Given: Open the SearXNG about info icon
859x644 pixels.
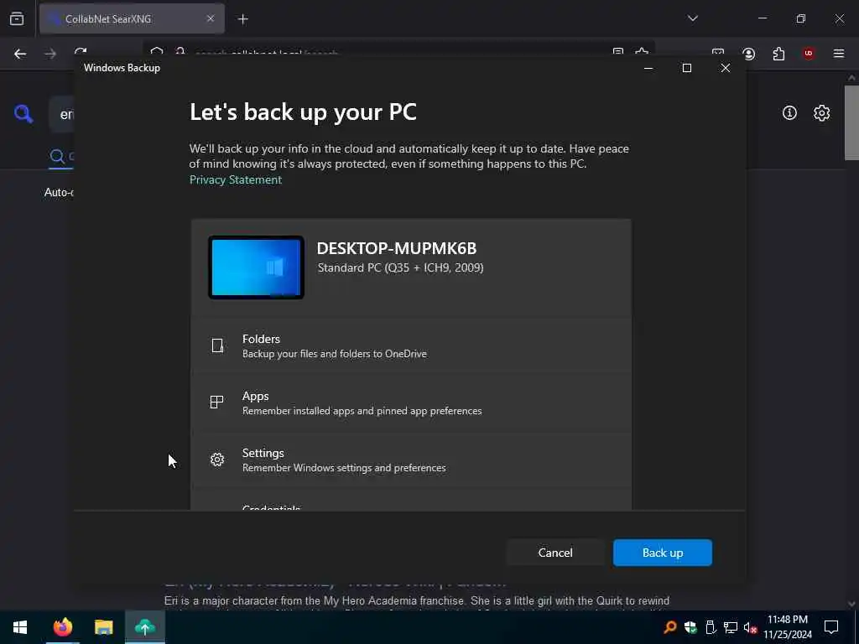Looking at the screenshot, I should [789, 113].
